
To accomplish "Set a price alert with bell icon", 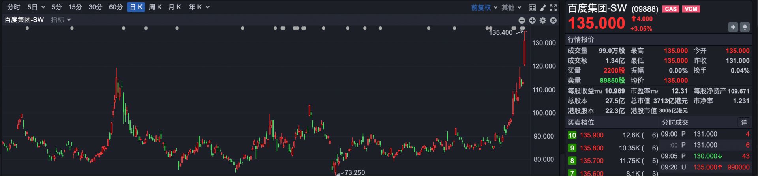I will pos(745,27).
